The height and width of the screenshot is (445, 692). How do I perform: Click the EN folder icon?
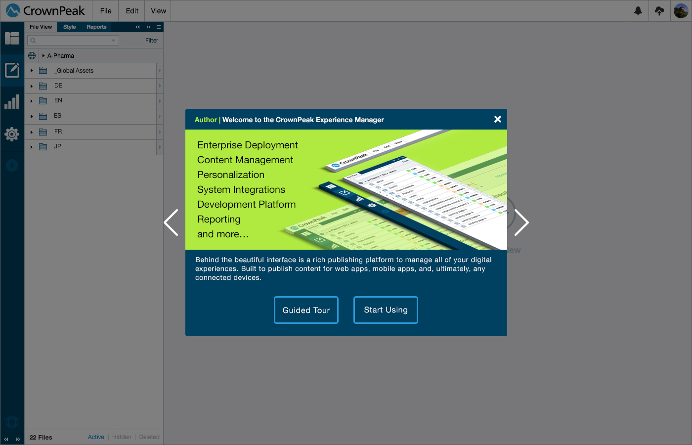pyautogui.click(x=43, y=101)
